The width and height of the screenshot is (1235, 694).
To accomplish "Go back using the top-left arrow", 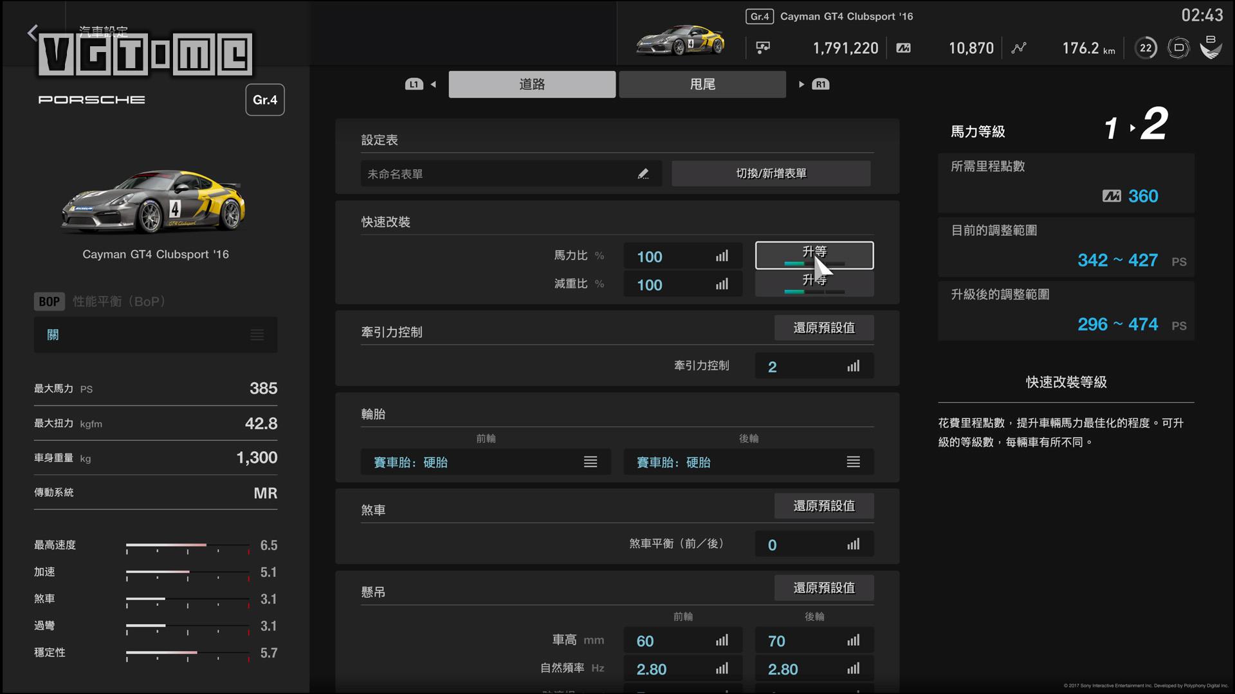I will [33, 32].
